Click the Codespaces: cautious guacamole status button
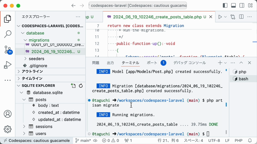 click(x=37, y=140)
